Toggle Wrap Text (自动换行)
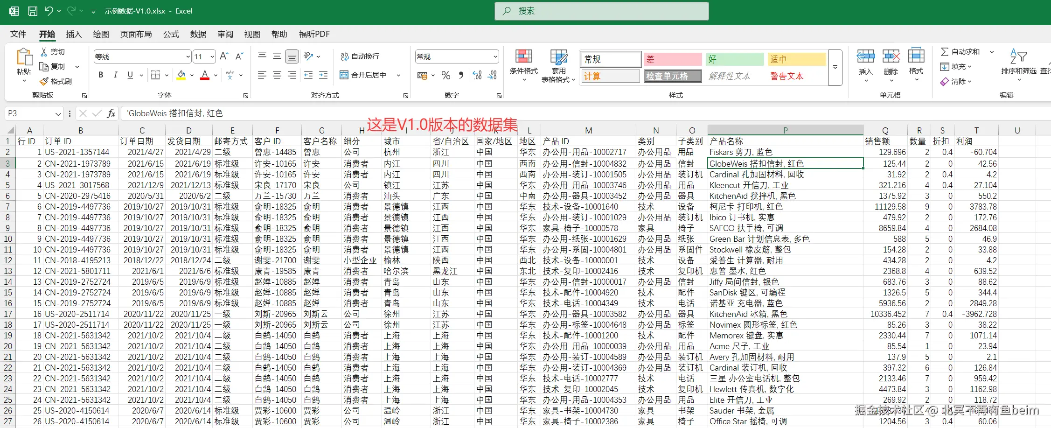 [x=360, y=56]
